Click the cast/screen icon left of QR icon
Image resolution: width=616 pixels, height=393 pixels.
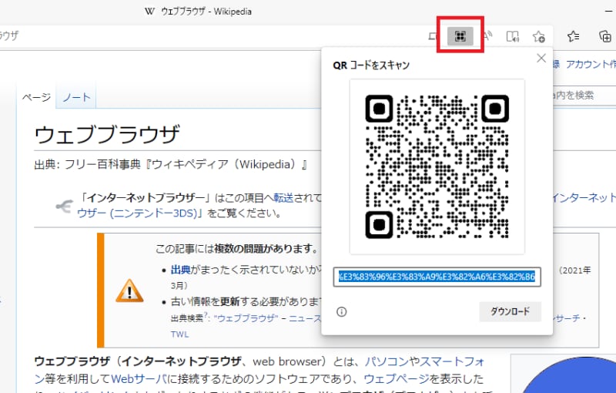[x=434, y=36]
